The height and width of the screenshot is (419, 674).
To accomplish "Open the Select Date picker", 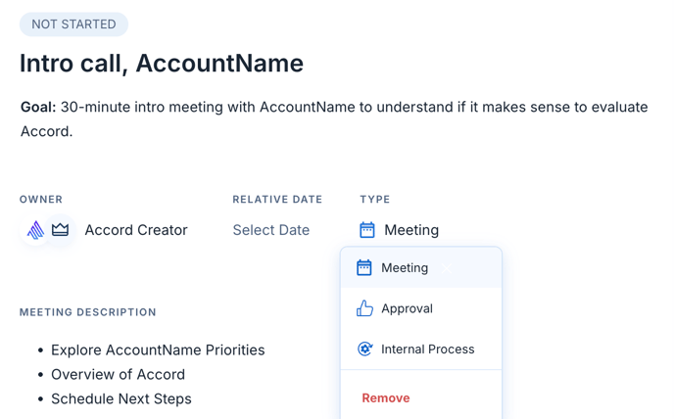I will click(x=270, y=230).
